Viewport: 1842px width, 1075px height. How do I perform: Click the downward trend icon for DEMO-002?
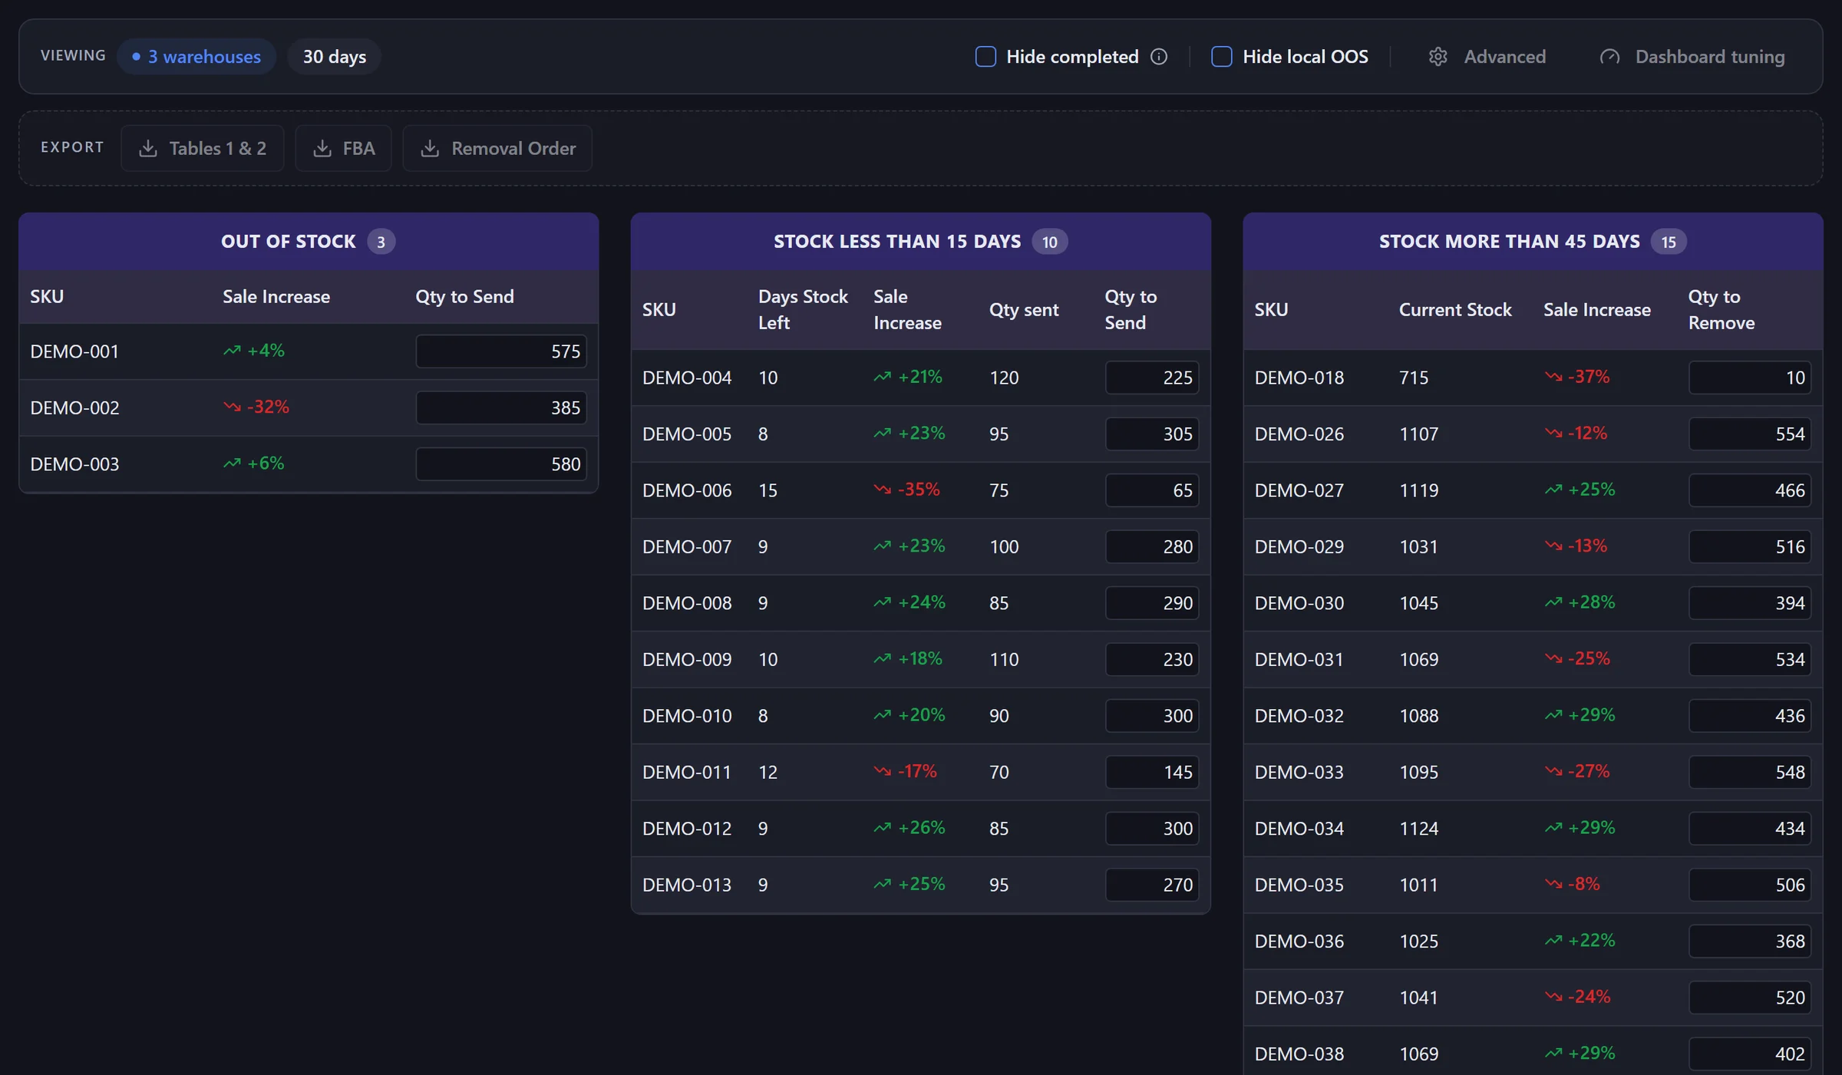point(232,407)
